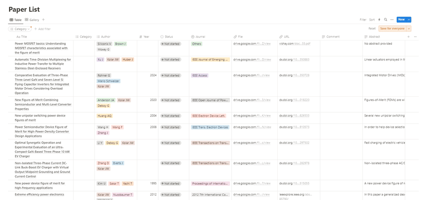
Task: Open the Filter menu
Action: coord(363,19)
